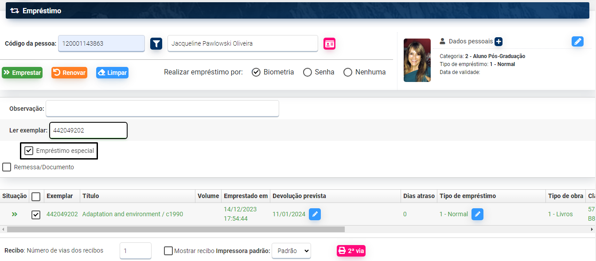The image size is (596, 261).
Task: Click the green arrows status icon in row
Action: (x=15, y=214)
